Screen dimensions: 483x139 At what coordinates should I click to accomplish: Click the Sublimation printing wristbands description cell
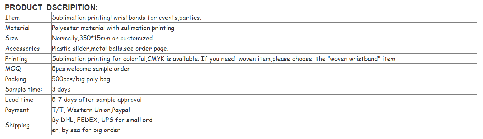(265, 18)
